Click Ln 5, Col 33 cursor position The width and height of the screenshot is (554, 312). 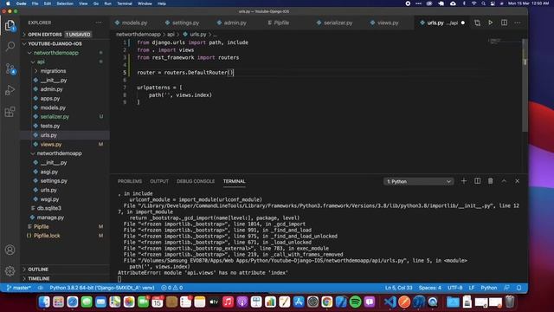click(x=398, y=288)
